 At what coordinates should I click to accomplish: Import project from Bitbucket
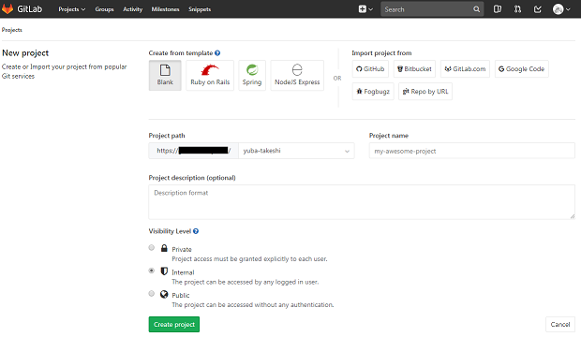(x=414, y=69)
